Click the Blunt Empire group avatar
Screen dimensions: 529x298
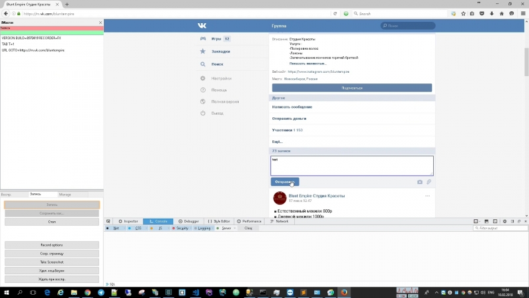click(x=280, y=198)
